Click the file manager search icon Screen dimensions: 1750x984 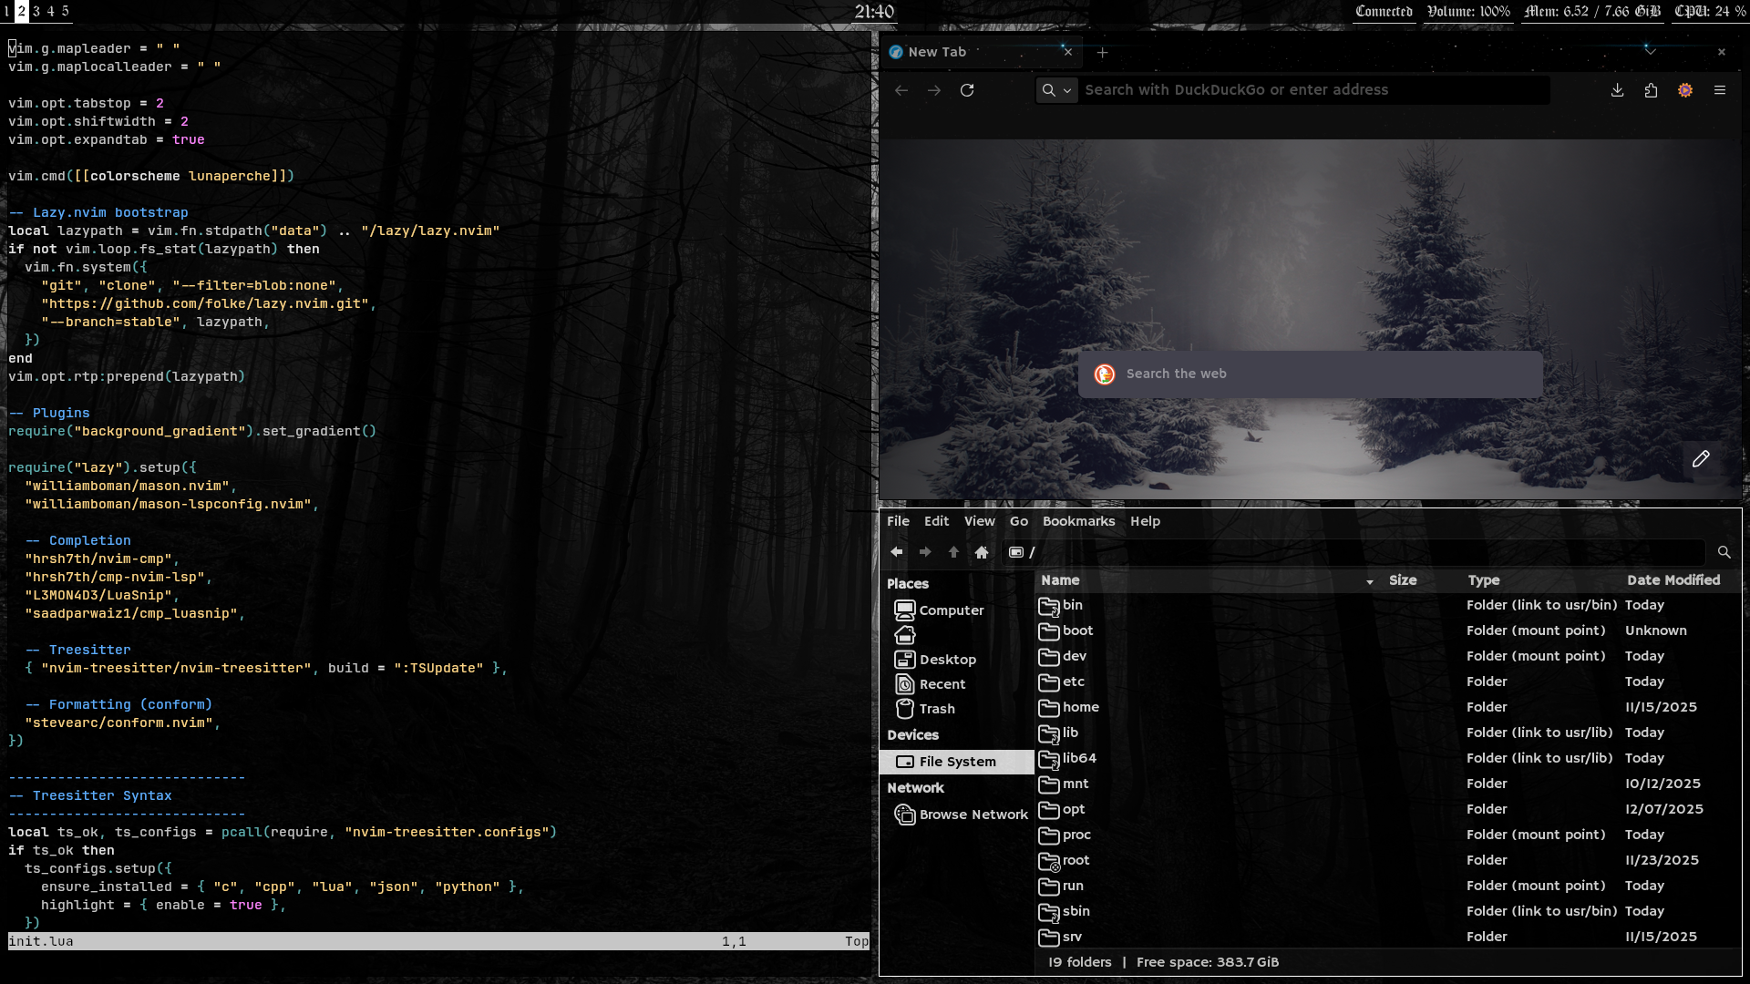[1724, 552]
